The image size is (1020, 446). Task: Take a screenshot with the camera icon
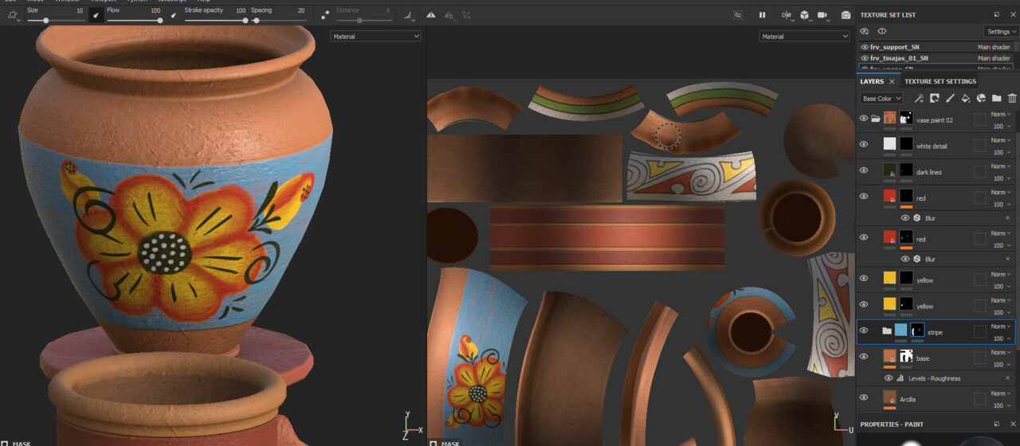click(845, 15)
